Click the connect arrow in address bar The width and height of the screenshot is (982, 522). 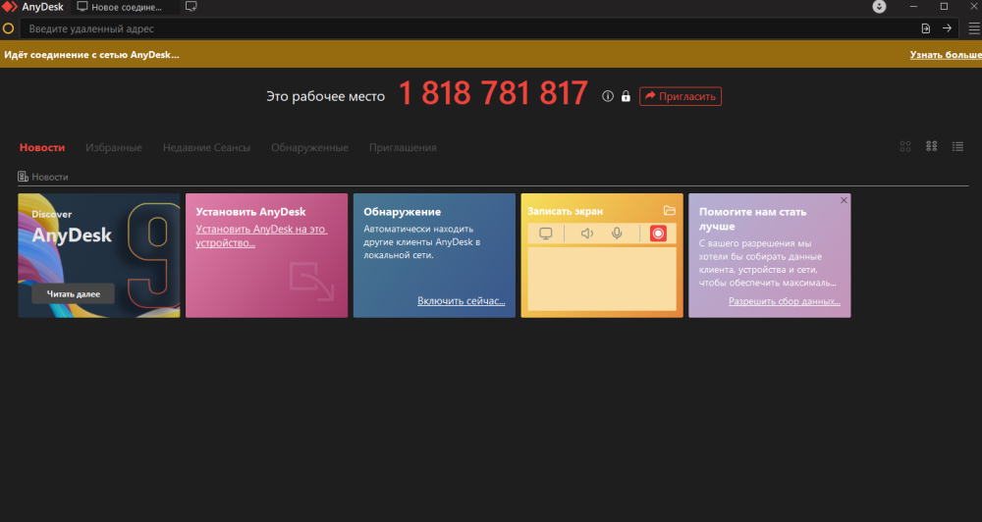tap(947, 28)
